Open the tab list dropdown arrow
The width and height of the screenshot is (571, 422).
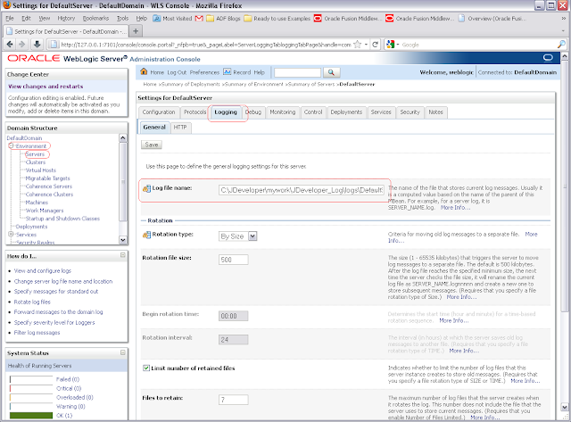[x=563, y=31]
